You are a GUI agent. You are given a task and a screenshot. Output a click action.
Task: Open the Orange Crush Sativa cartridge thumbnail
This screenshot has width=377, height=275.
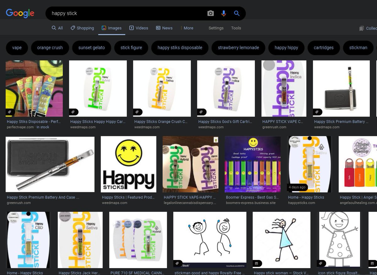pyautogui.click(x=162, y=89)
